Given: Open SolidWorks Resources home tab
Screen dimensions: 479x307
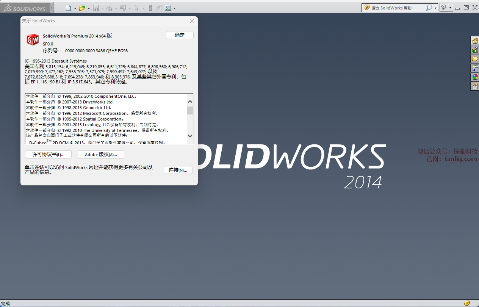Looking at the screenshot, I should [474, 41].
